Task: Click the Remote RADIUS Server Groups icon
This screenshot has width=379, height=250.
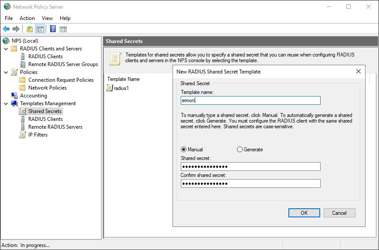Action: (x=23, y=64)
